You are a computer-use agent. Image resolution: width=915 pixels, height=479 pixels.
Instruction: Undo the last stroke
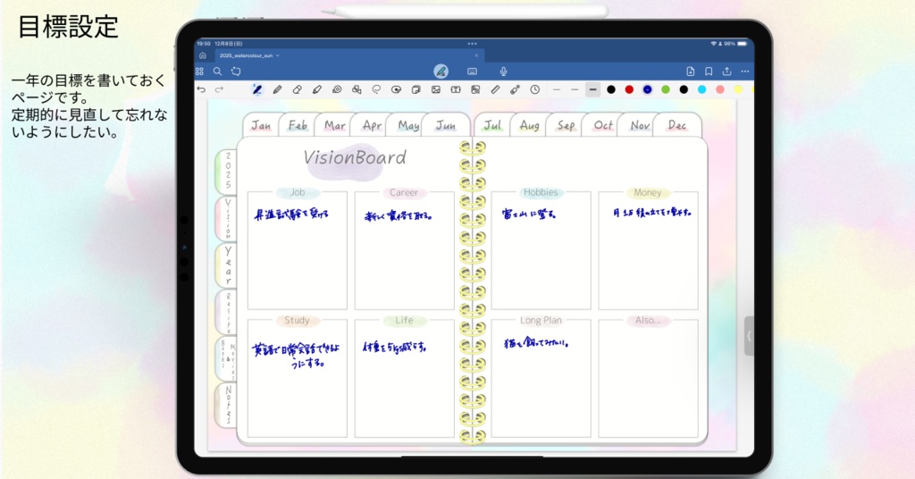(x=201, y=89)
